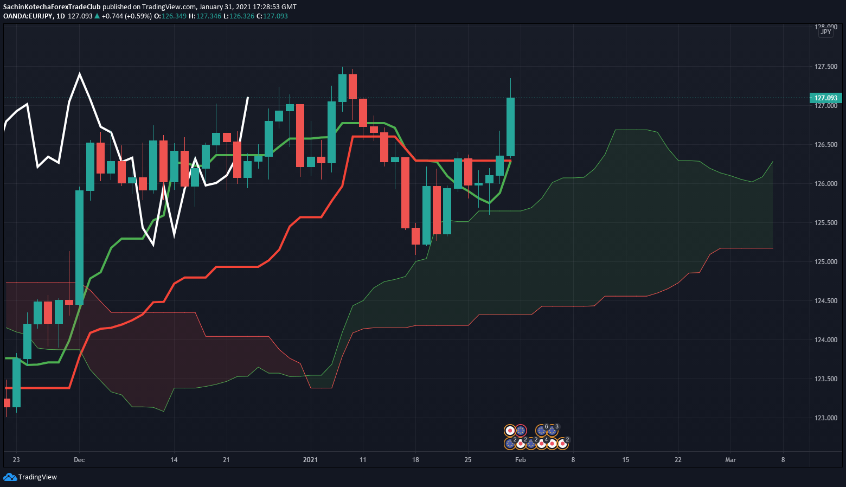Click the 126.500 price axis label
The width and height of the screenshot is (846, 487).
click(x=826, y=145)
